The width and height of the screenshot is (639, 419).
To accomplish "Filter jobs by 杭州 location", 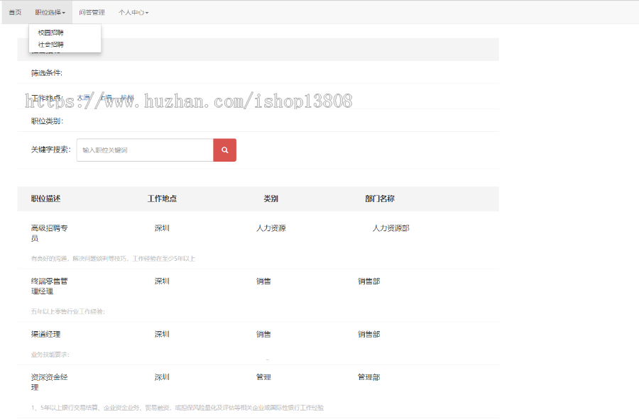I will (129, 94).
